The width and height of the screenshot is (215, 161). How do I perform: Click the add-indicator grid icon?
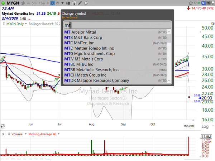pyautogui.click(x=74, y=3)
